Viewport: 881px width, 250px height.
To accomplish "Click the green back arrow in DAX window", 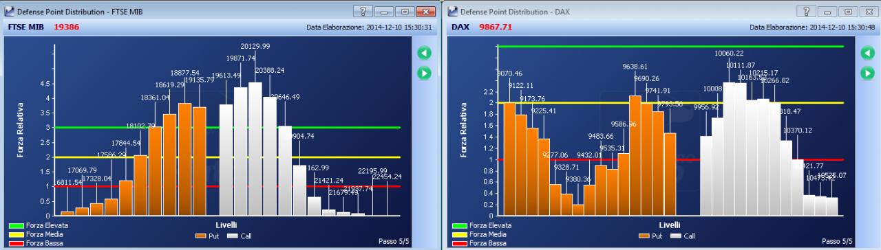I will tap(867, 53).
